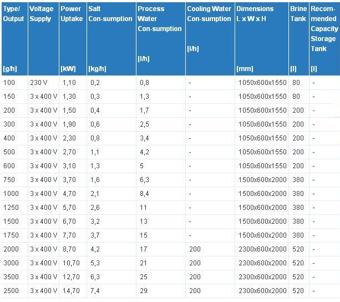Pick salt consumption value '5,3'
The width and height of the screenshot is (340, 302).
[x=95, y=263]
